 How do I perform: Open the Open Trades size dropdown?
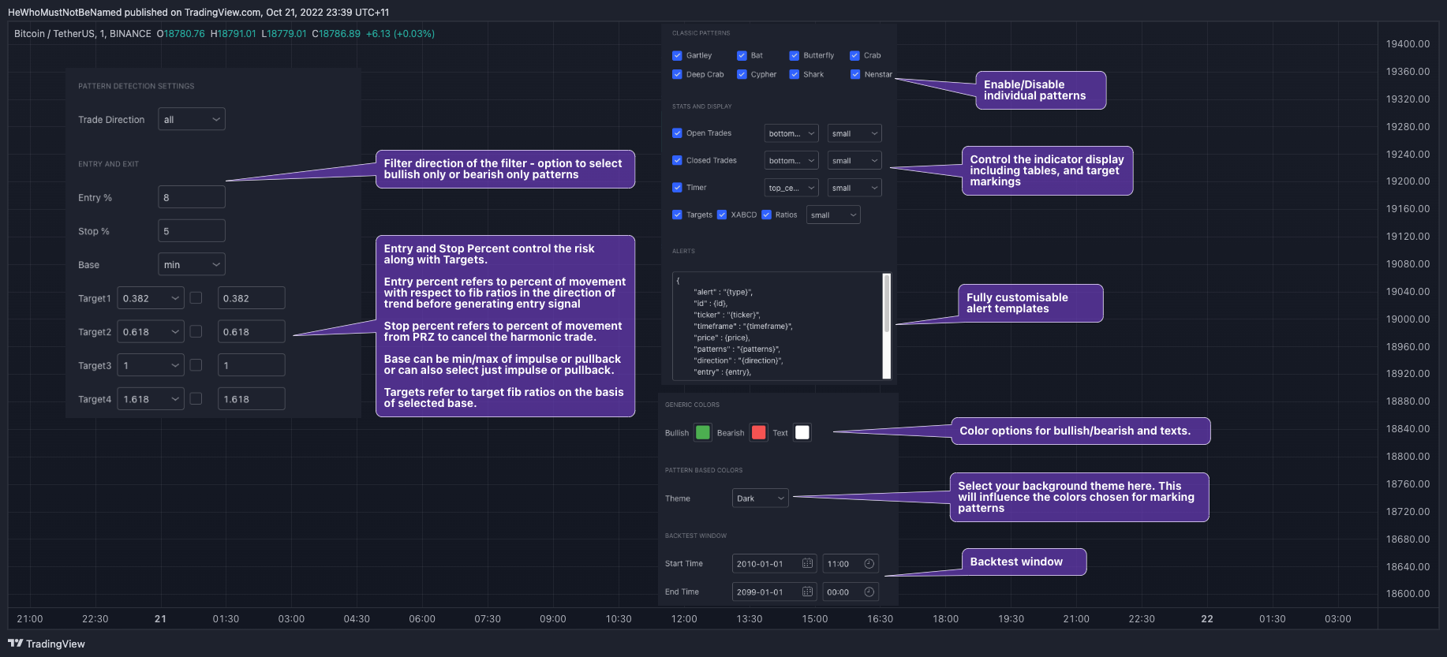click(854, 133)
